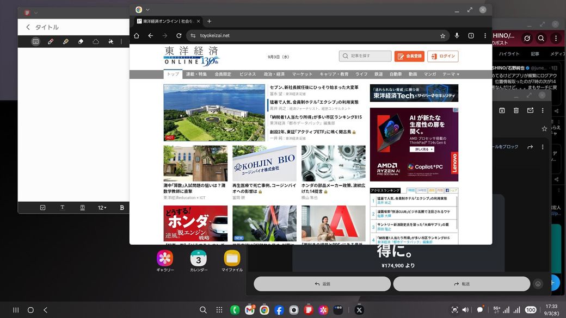Open the Chrome tab switcher
Screen dimensions: 566x318
click(x=471, y=36)
